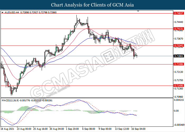Click the MACD(12,26,9) indicator label
185x132 pixels.
10,100
